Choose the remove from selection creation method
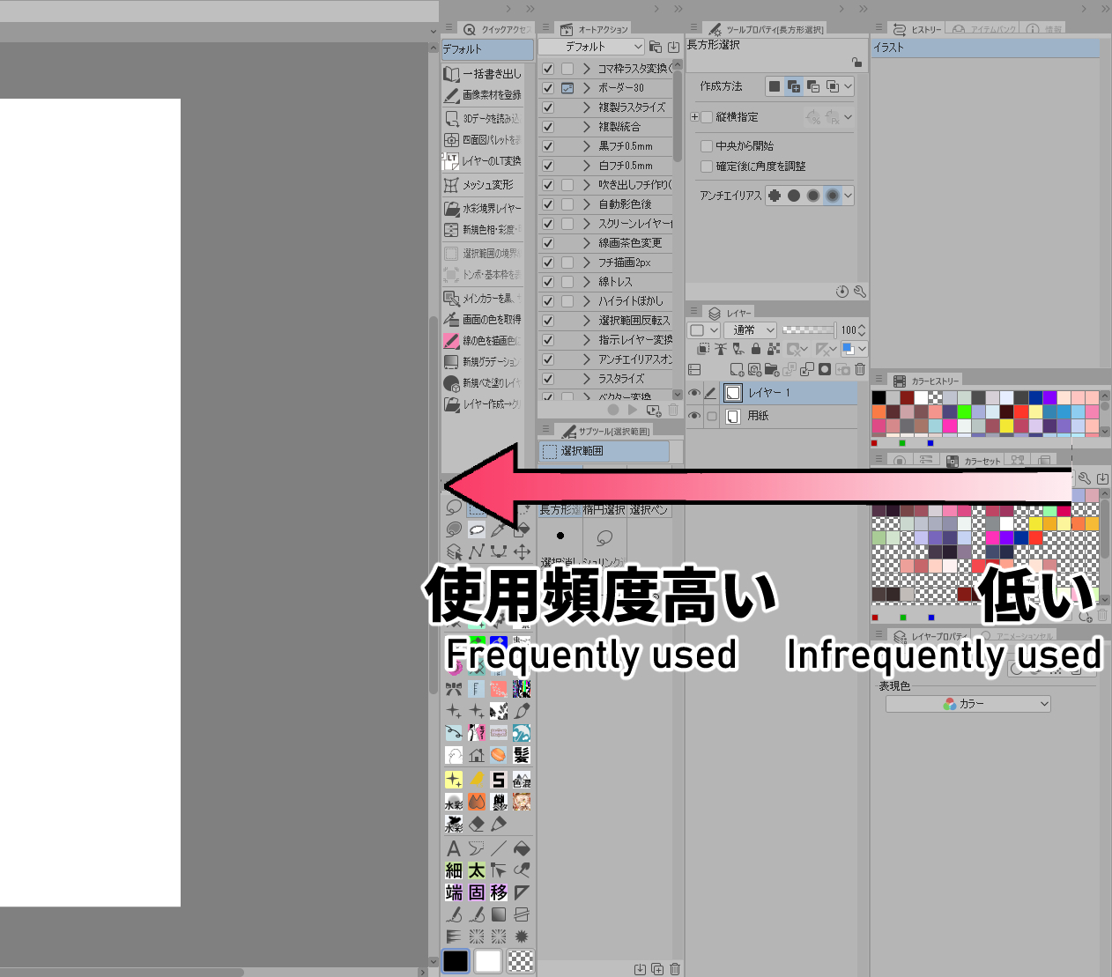The image size is (1112, 977). (x=813, y=86)
